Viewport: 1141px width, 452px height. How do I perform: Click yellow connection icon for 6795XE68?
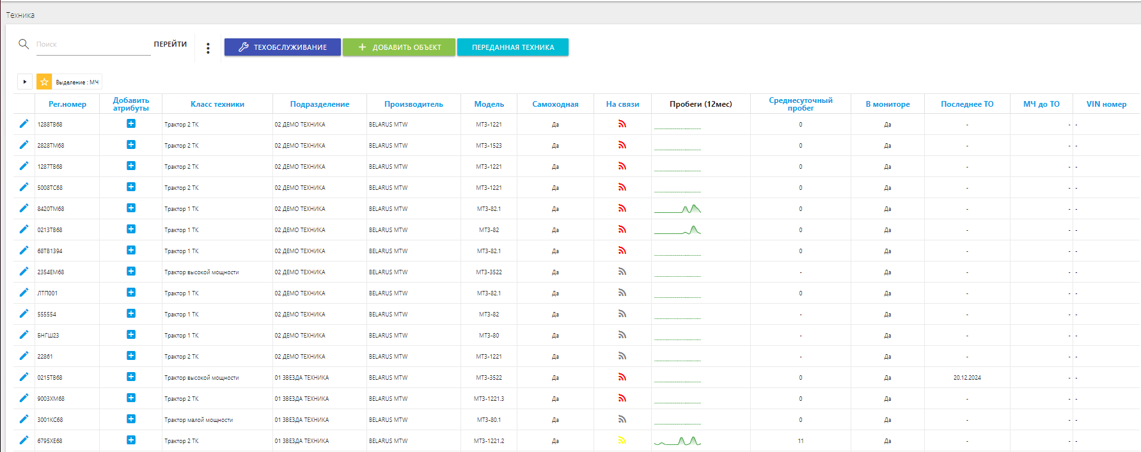coord(622,440)
